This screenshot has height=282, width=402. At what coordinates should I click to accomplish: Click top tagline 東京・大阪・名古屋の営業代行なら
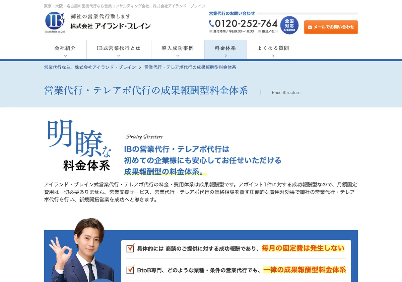pos(125,6)
